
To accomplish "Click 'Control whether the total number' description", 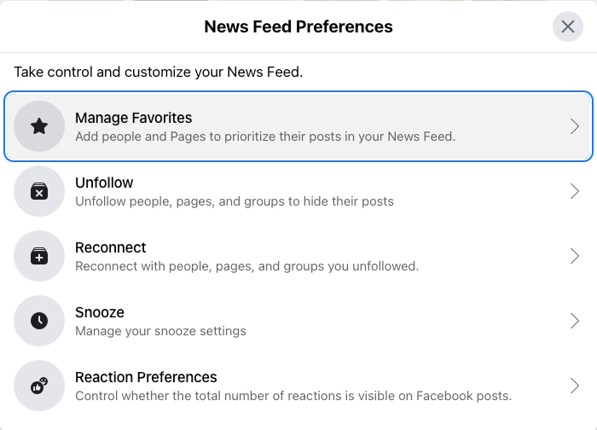I will click(x=293, y=396).
